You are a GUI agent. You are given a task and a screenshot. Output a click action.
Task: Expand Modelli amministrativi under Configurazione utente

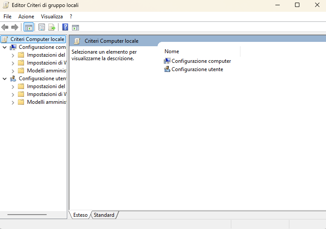[13, 102]
